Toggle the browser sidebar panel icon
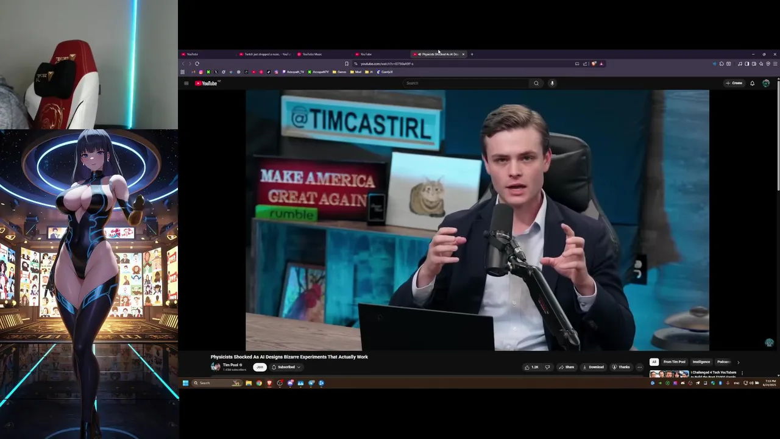Screen dimensions: 780x439 coord(746,64)
